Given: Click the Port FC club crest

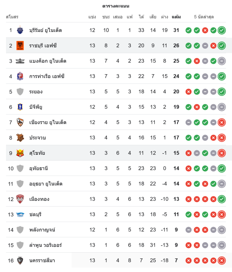Looking at the screenshot, I should [20, 76].
